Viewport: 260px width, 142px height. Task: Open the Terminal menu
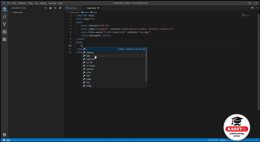tap(52, 3)
